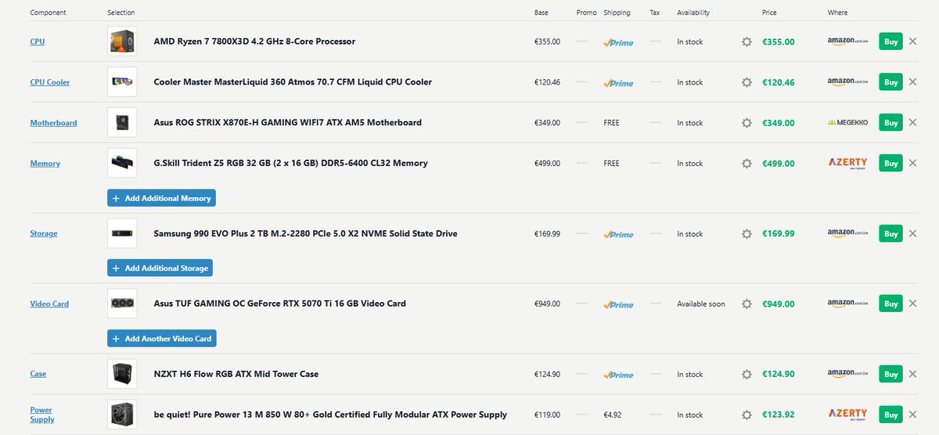
Task: Open the Power Supply category link
Action: point(42,415)
